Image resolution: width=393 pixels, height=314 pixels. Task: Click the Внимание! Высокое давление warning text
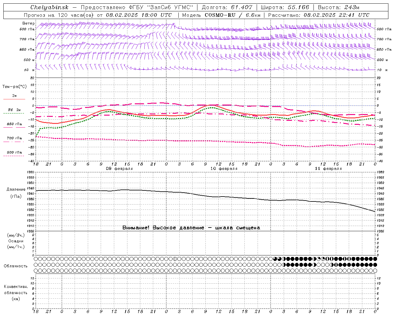(x=191, y=228)
